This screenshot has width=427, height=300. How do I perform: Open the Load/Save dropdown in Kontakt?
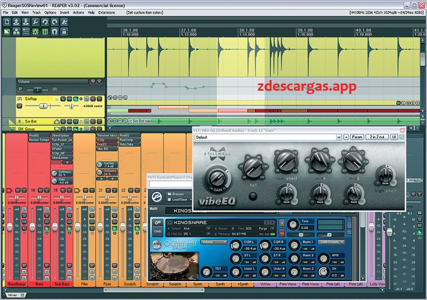point(179,200)
